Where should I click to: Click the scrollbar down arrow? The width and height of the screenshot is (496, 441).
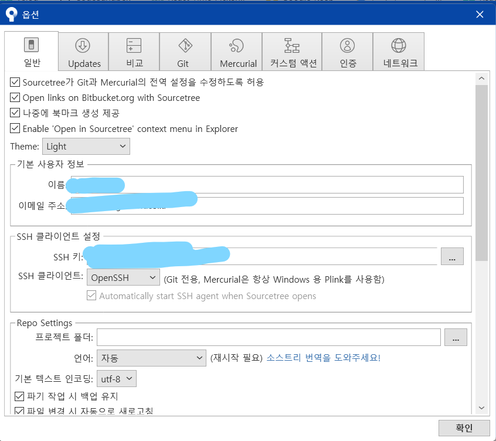click(481, 408)
